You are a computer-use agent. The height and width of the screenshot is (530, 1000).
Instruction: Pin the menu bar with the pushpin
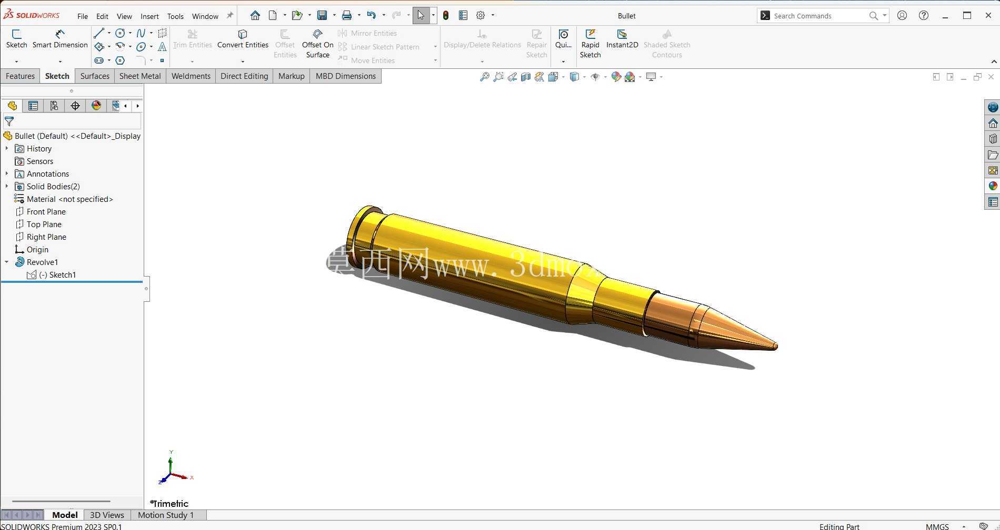click(x=229, y=16)
